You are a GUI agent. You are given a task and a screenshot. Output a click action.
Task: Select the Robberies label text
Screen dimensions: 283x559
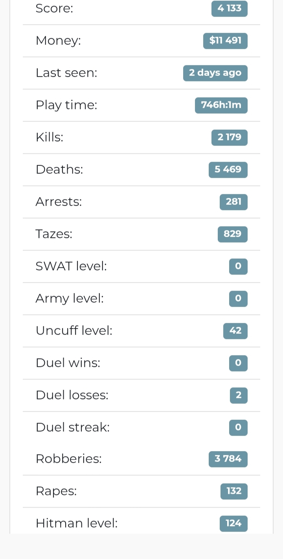[x=69, y=459]
